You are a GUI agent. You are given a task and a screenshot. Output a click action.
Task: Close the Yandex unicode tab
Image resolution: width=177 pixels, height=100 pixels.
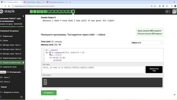tap(44, 2)
